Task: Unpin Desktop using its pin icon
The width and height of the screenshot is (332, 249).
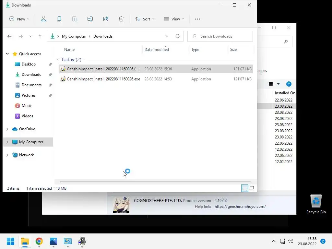Action: click(50, 64)
